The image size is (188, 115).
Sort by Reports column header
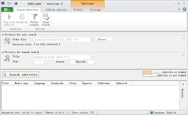point(90,83)
